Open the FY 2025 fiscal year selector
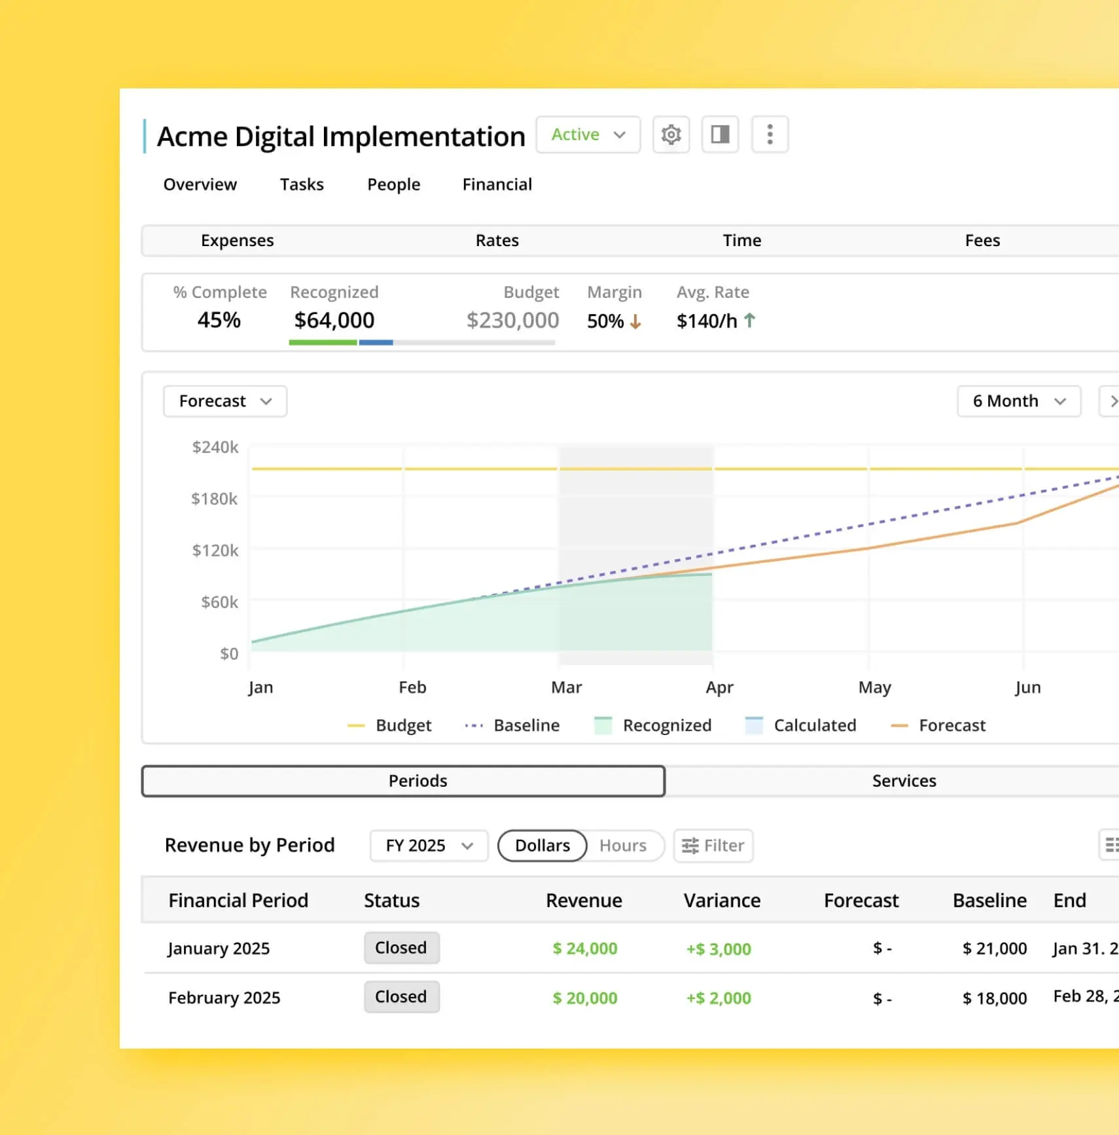 coord(428,846)
